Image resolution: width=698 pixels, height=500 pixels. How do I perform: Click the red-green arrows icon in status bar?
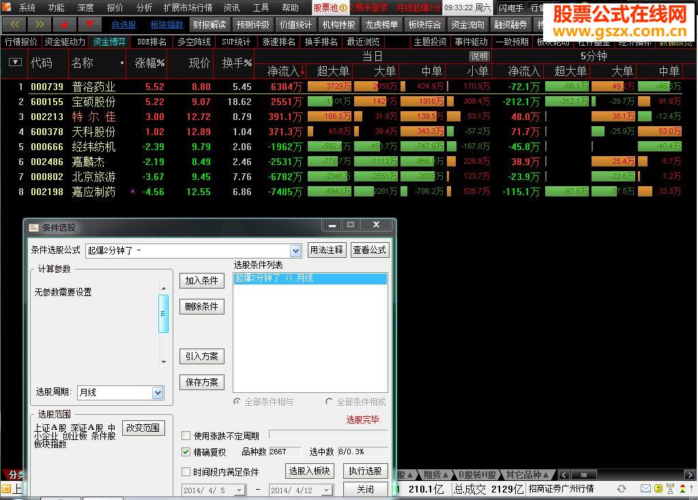(682, 488)
